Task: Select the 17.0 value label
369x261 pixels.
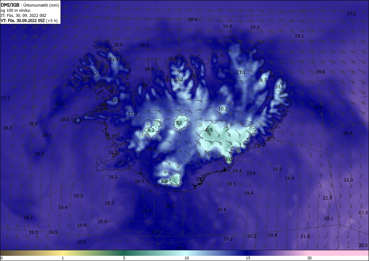Action: [x=82, y=242]
